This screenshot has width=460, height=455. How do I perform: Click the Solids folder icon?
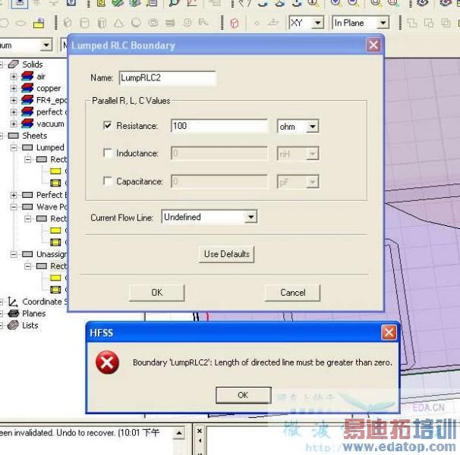tap(13, 64)
